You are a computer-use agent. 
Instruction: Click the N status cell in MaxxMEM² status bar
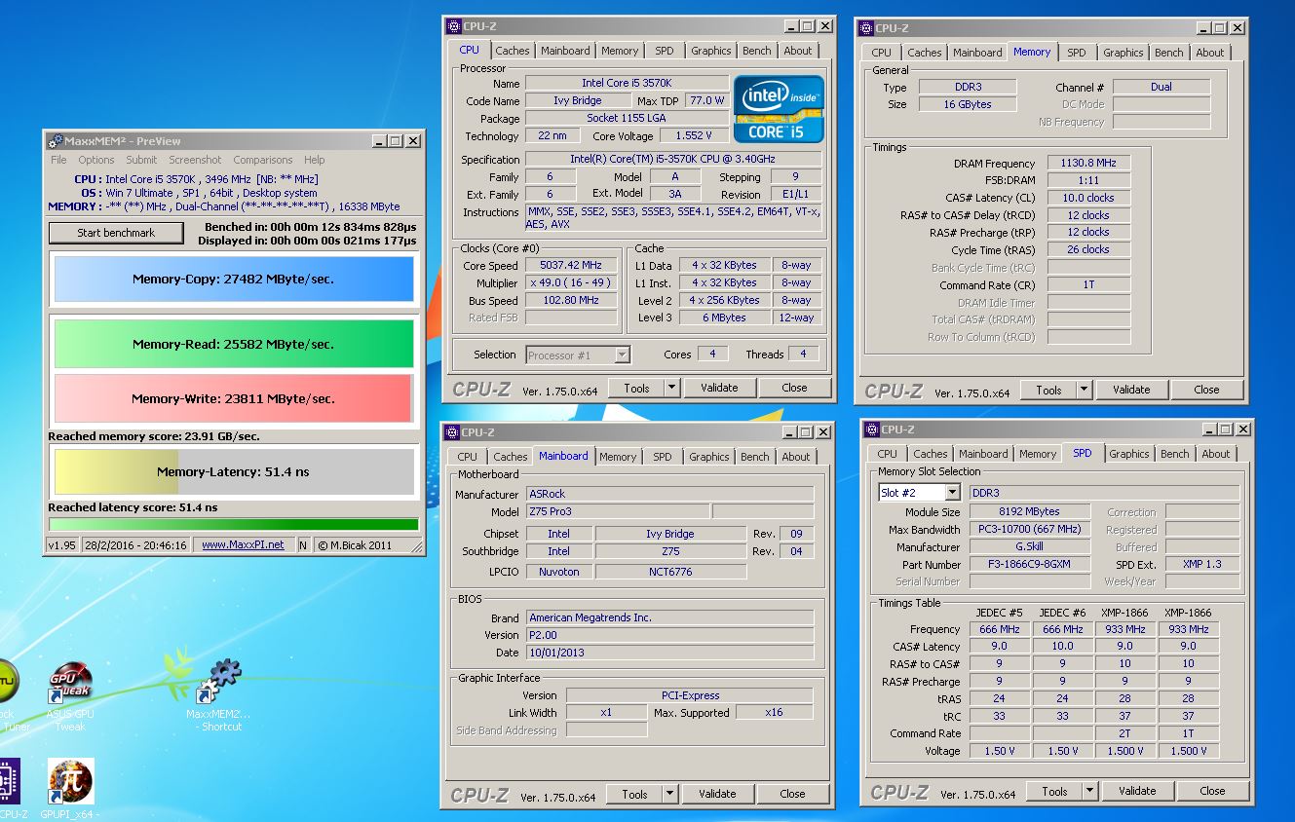pos(303,545)
